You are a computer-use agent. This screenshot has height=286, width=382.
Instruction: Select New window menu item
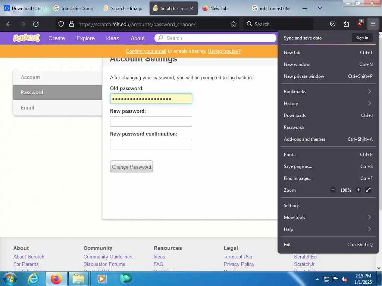click(x=328, y=64)
